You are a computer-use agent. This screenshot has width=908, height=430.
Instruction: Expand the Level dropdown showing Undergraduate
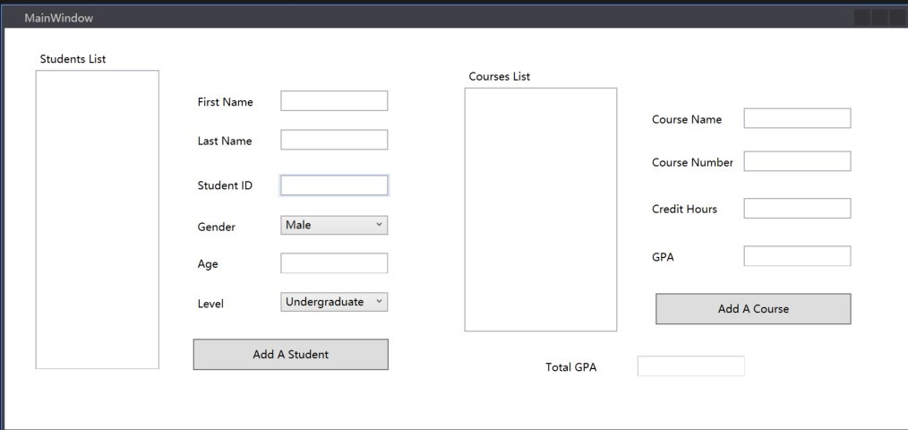[334, 302]
